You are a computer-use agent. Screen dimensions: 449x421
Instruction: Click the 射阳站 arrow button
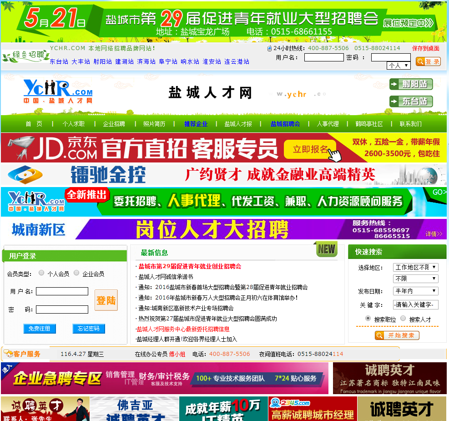pyautogui.click(x=411, y=84)
